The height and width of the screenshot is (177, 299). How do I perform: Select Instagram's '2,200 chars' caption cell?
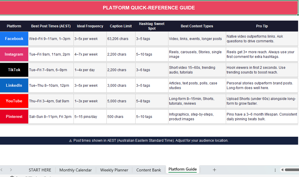[x=121, y=54]
